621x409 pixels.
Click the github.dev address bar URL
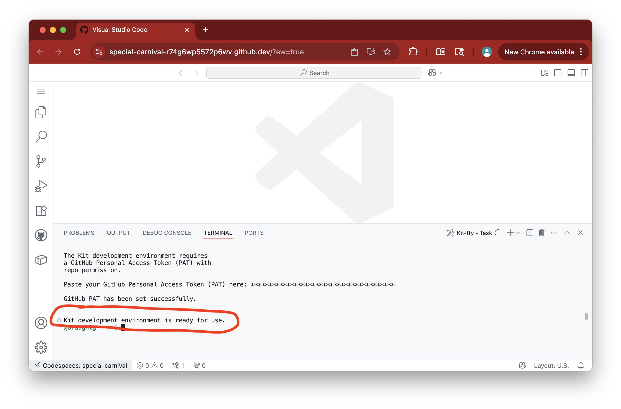pos(206,52)
